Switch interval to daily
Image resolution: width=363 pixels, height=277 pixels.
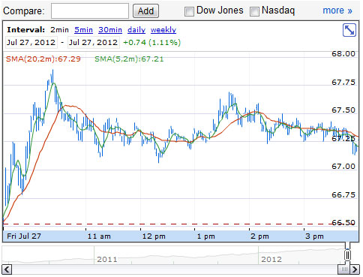(x=136, y=30)
